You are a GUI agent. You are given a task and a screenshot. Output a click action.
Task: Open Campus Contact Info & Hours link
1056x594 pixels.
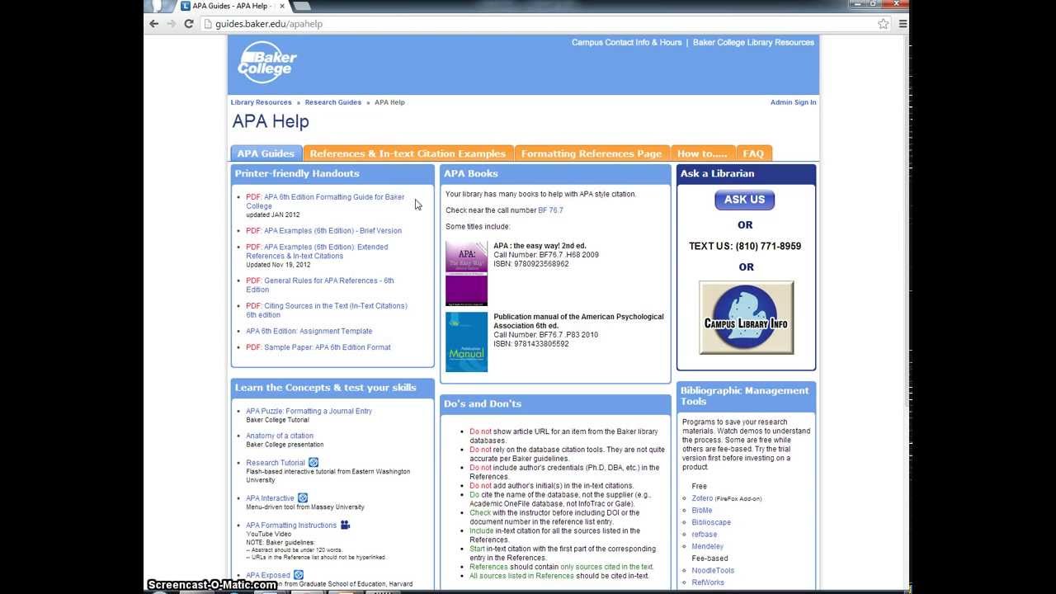coord(627,42)
